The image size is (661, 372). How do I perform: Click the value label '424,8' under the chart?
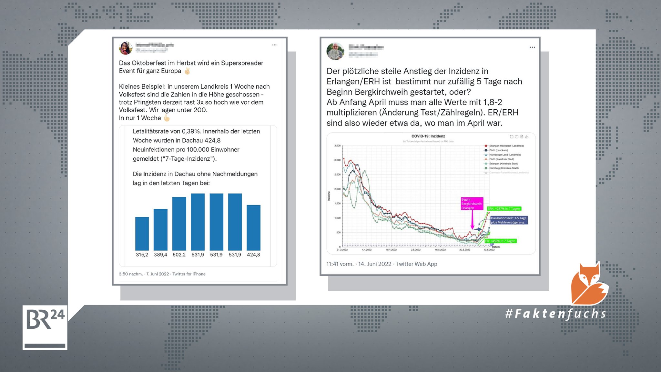click(253, 255)
